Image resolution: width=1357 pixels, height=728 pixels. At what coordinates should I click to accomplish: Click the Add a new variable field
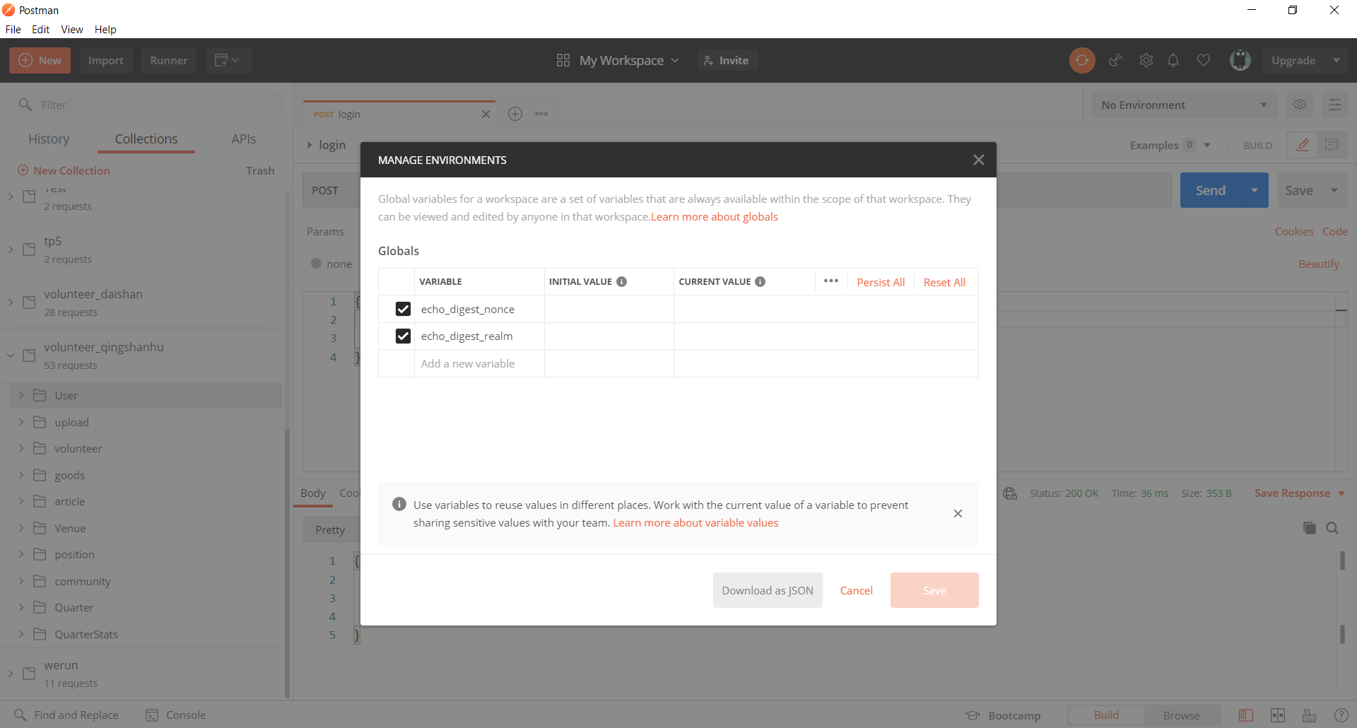click(x=468, y=364)
